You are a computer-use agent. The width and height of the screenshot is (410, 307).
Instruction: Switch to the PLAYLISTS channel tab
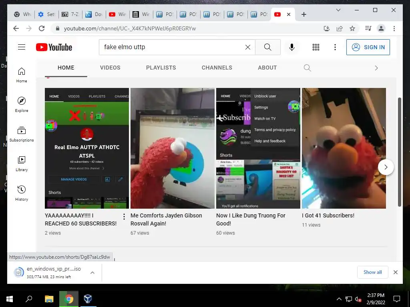161,68
